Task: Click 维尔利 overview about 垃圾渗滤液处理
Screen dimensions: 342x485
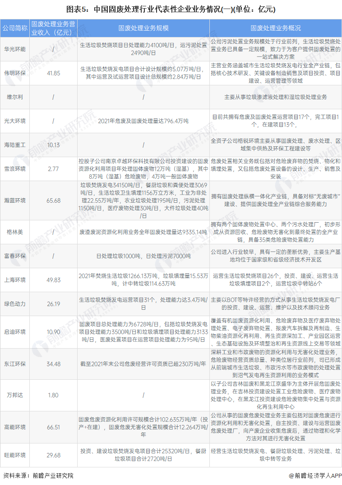Action: (x=276, y=97)
